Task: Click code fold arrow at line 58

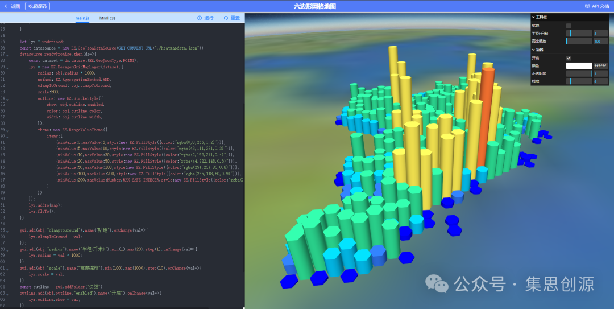Action: click(7, 249)
